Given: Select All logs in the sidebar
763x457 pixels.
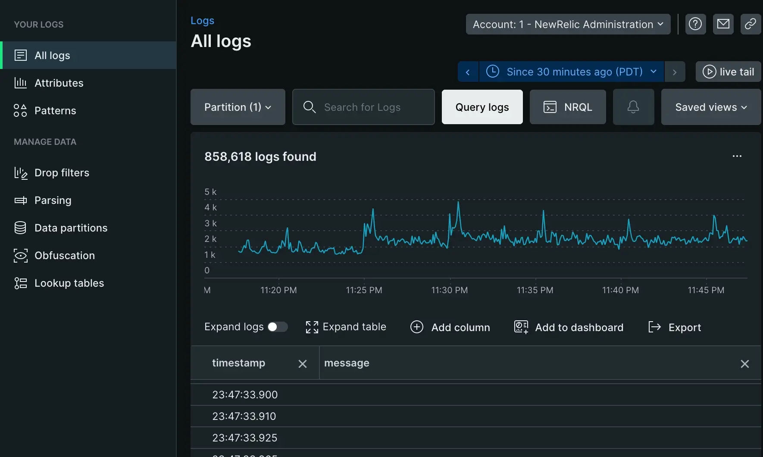Looking at the screenshot, I should (88, 55).
